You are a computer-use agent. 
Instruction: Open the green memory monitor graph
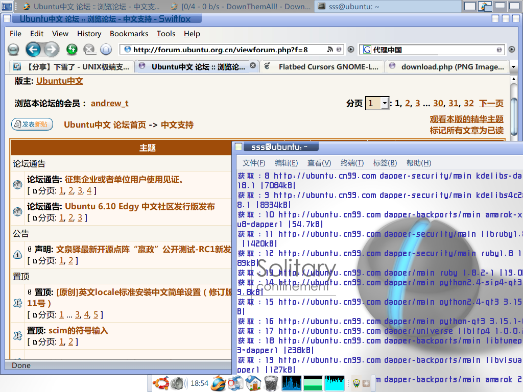point(313,383)
